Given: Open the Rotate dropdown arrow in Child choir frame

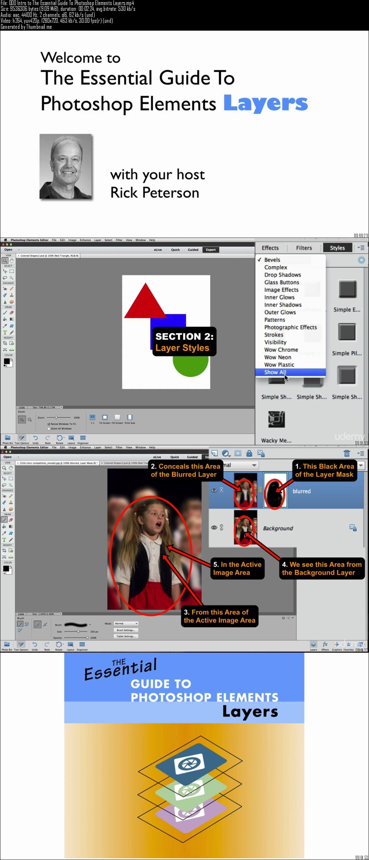Looking at the screenshot, I should point(64,644).
